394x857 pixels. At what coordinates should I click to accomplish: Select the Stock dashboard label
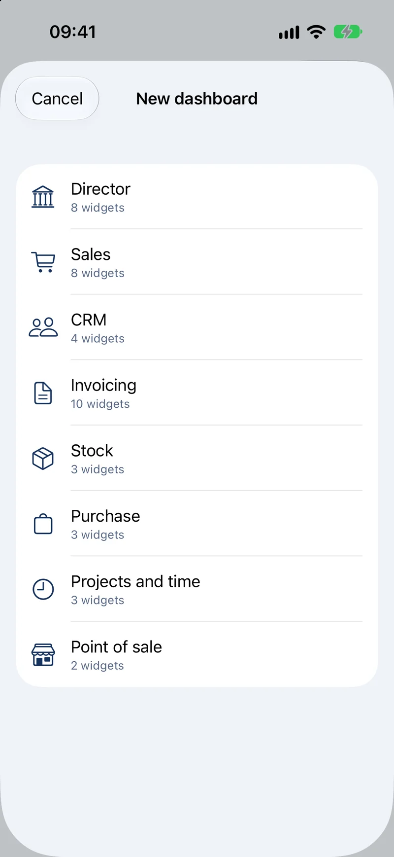(92, 451)
